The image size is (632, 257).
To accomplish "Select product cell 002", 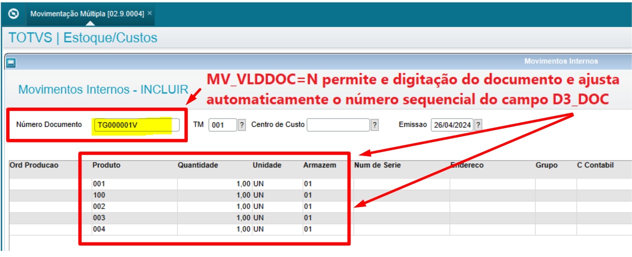I will (x=134, y=206).
